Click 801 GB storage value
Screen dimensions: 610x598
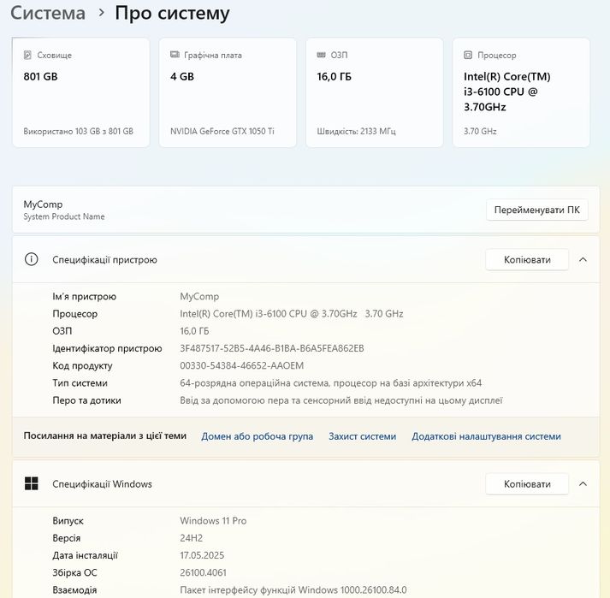coord(40,76)
